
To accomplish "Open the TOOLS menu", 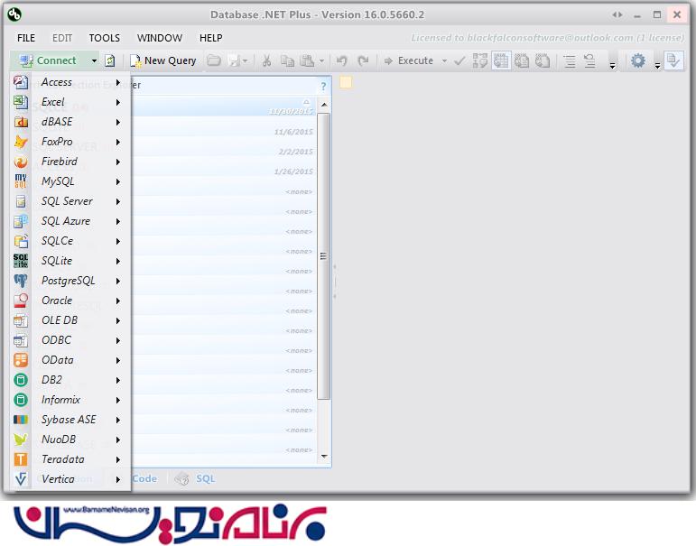I will [x=105, y=38].
